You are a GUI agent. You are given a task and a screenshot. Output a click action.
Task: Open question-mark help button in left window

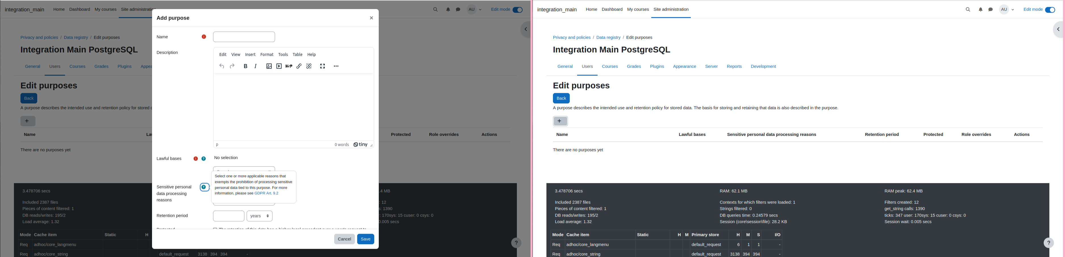[516, 243]
